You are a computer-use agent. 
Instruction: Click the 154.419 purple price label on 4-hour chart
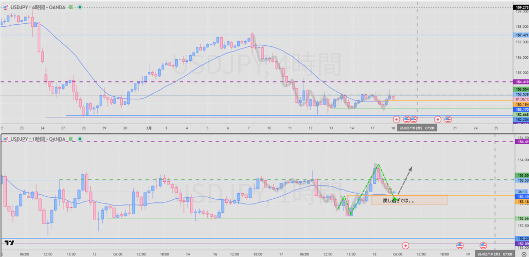pos(521,82)
